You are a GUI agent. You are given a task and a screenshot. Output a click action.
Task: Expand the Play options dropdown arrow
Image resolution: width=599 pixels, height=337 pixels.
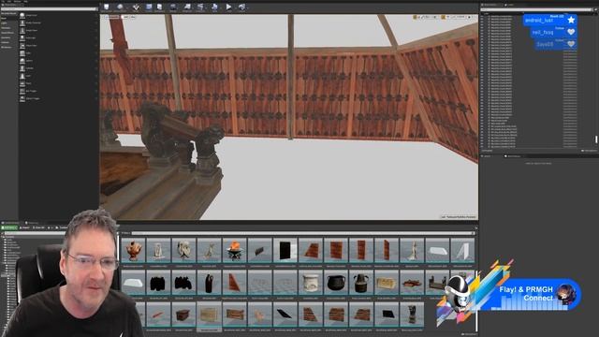235,7
